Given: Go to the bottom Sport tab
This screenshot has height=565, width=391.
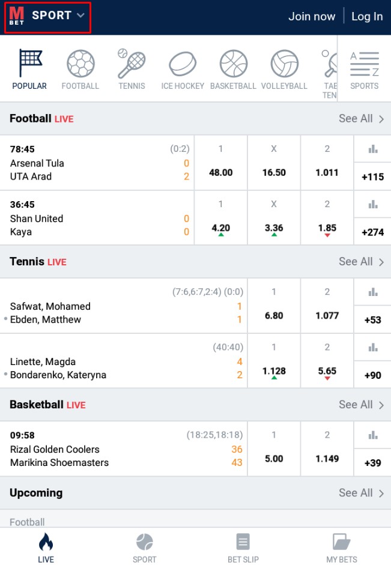Looking at the screenshot, I should pos(144,548).
